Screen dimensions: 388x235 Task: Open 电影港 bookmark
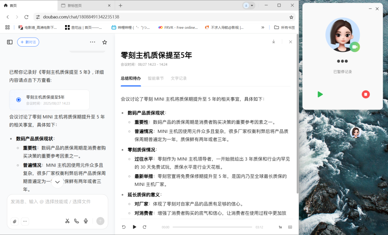37,28
